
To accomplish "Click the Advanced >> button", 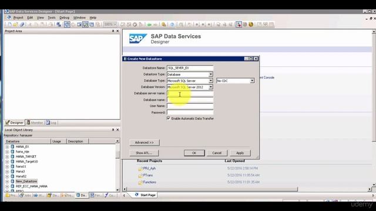I will (145, 142).
